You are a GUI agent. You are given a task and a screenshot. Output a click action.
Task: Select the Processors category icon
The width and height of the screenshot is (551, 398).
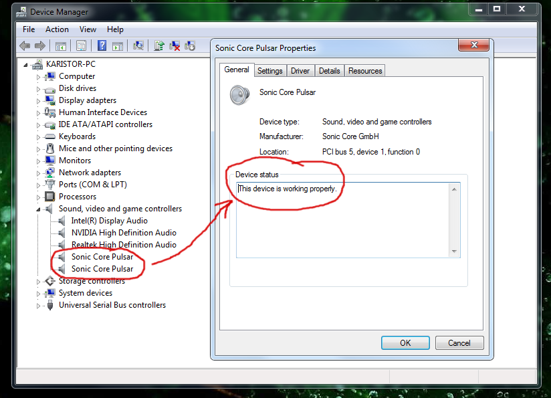tap(50, 197)
